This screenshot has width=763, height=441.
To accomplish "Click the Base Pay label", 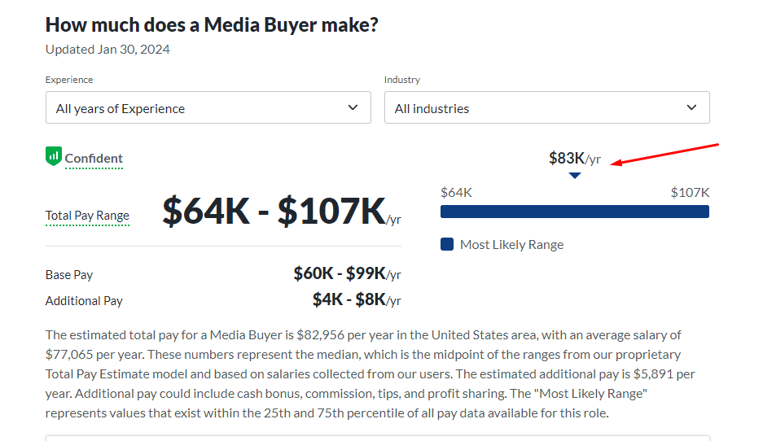I will (69, 275).
